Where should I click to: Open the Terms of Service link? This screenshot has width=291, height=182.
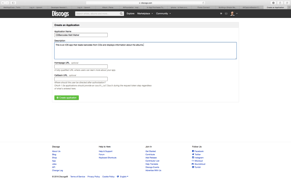coord(78,177)
